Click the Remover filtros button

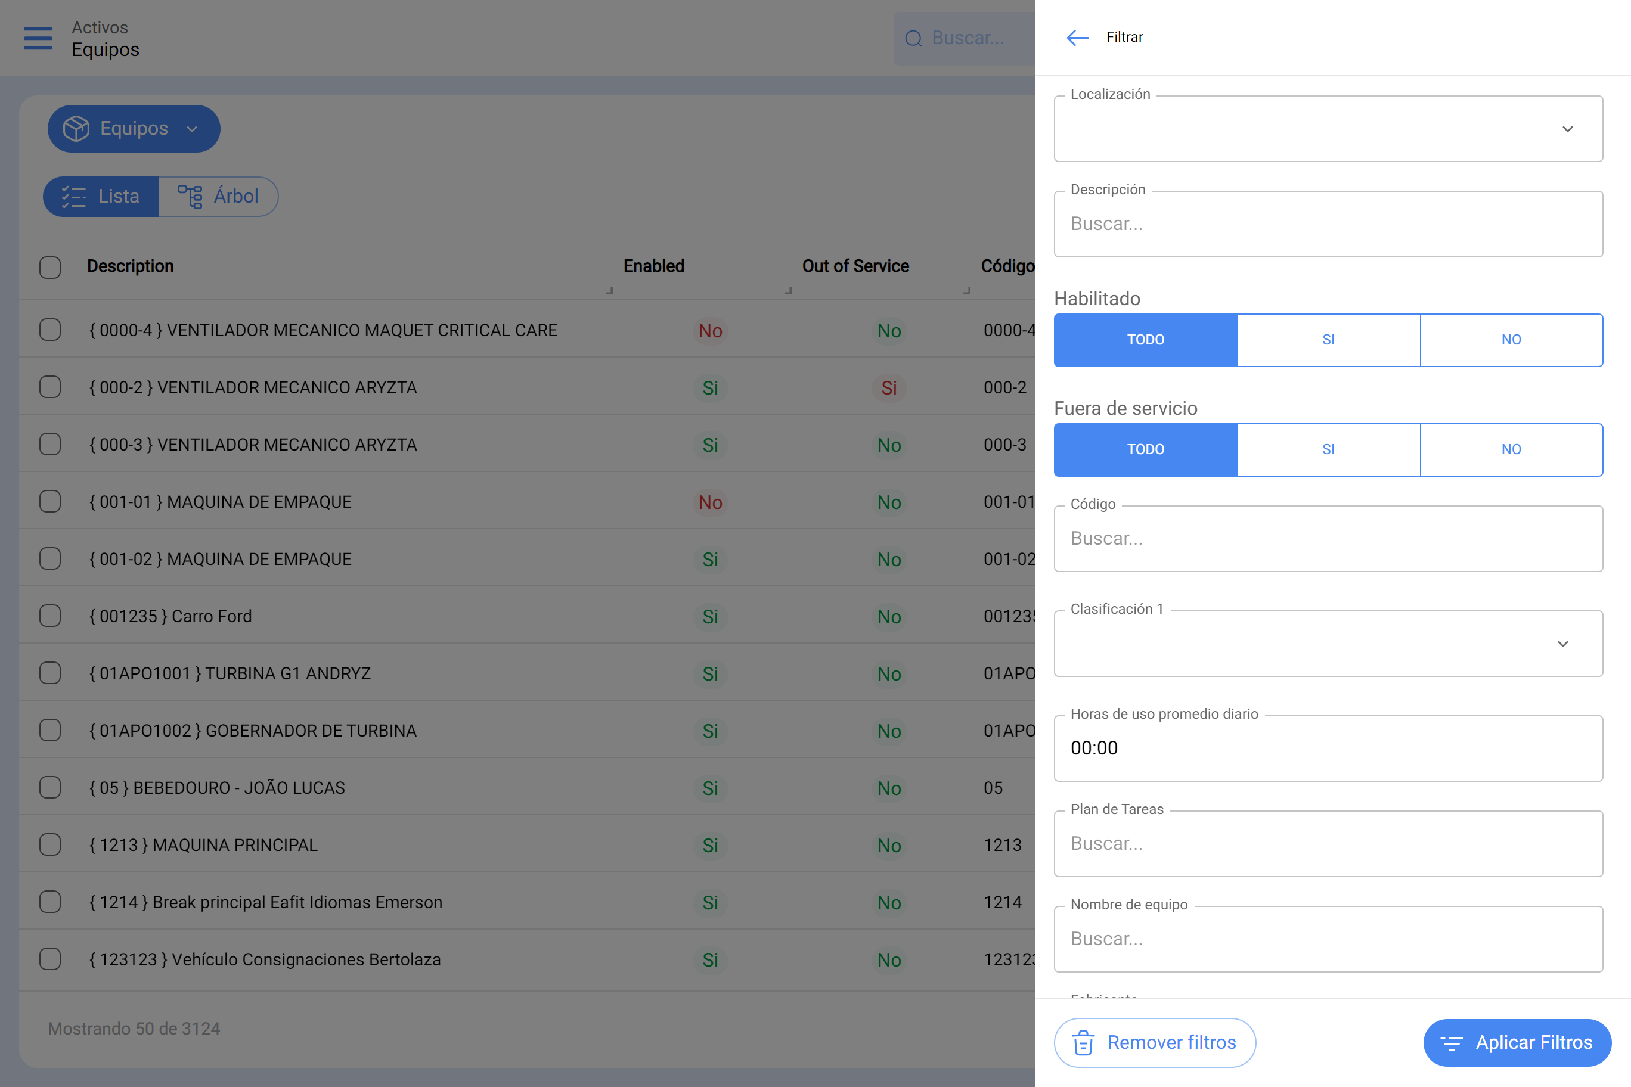(1155, 1043)
